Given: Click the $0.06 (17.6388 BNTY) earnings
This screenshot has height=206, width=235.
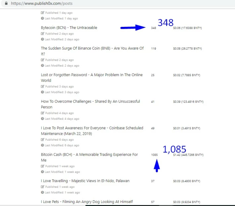Looking at the screenshot, I should click(x=187, y=28).
